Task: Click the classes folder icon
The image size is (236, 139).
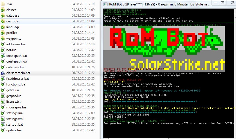Action: (x=3, y=10)
